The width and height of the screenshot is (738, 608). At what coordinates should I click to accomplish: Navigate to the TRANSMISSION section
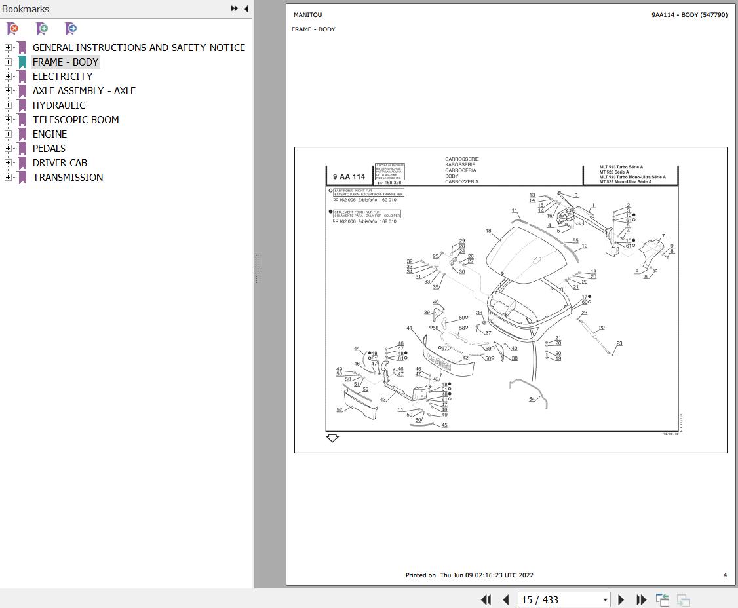68,177
